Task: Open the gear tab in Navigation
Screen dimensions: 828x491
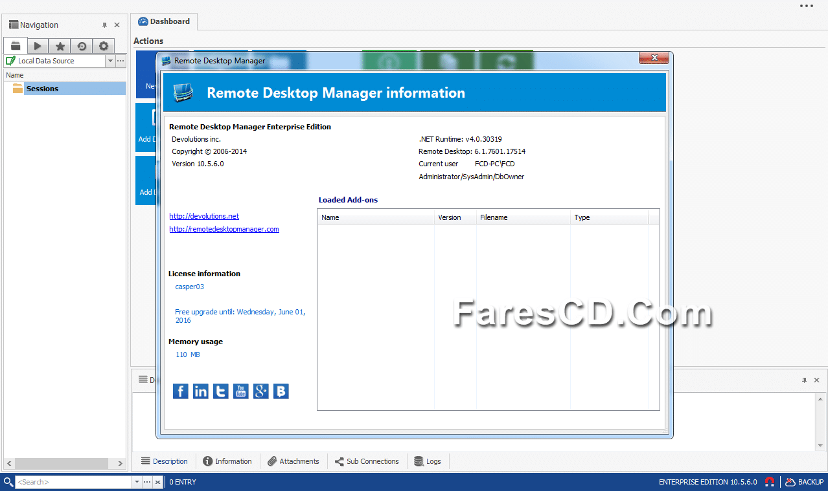Action: tap(103, 46)
